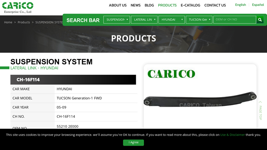Open the E-CATALOG page
This screenshot has height=150, width=267.
(190, 5)
